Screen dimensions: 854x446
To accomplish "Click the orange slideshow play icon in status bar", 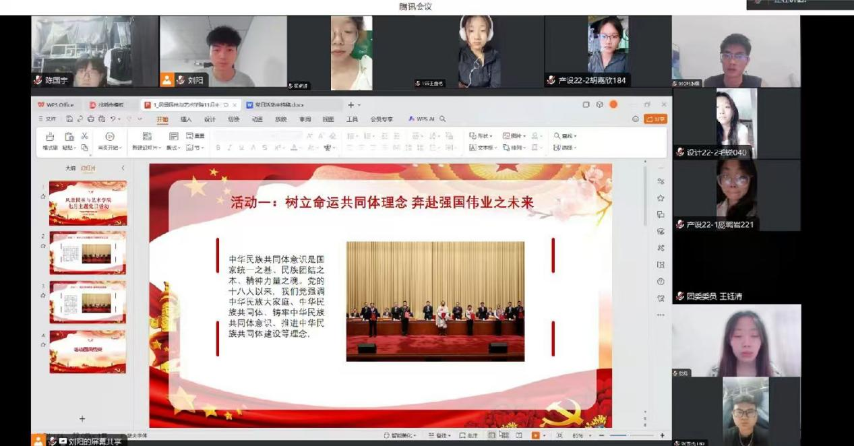I will coord(536,436).
